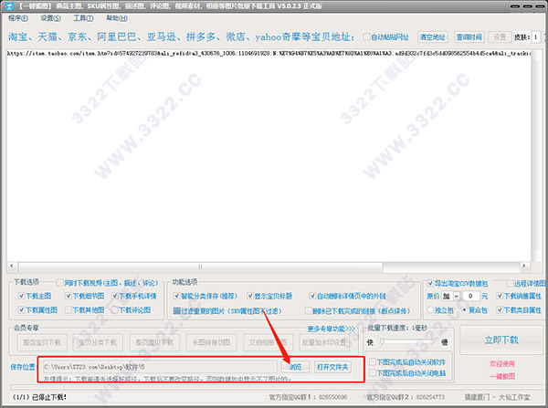Click the 批量下载速度: 1毫秒 label
Viewport: 548px width, 408px height.
pos(397,328)
